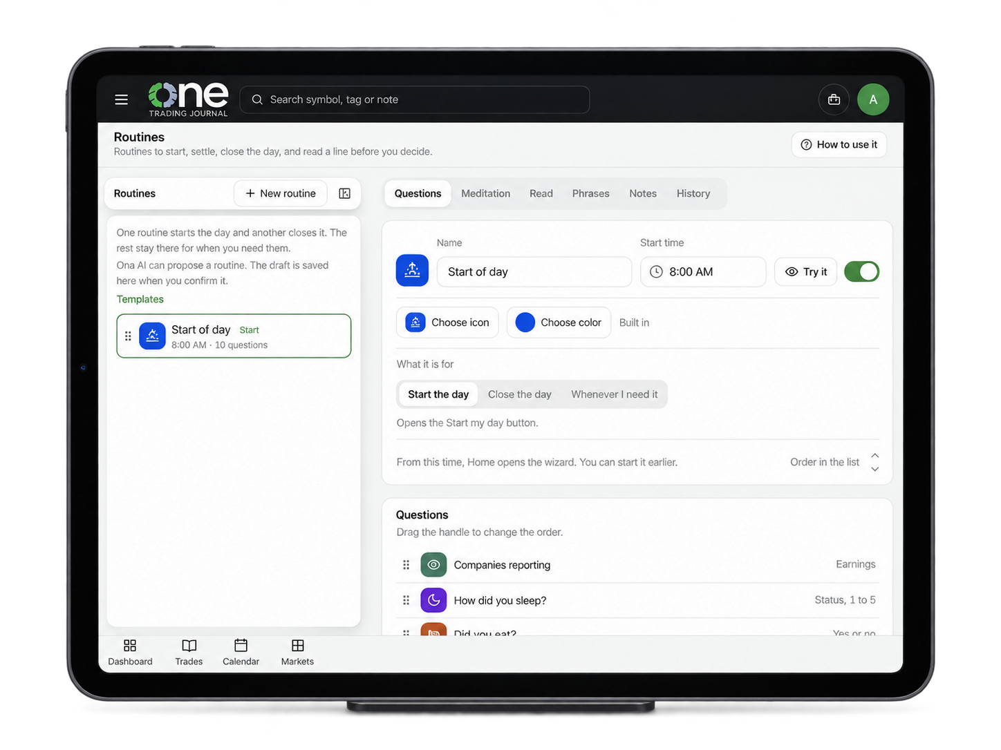
Task: Collapse the routines side panel icon
Action: (344, 193)
